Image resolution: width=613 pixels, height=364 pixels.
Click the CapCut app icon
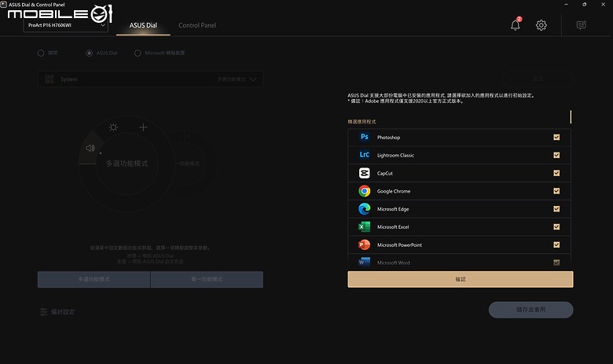(365, 173)
